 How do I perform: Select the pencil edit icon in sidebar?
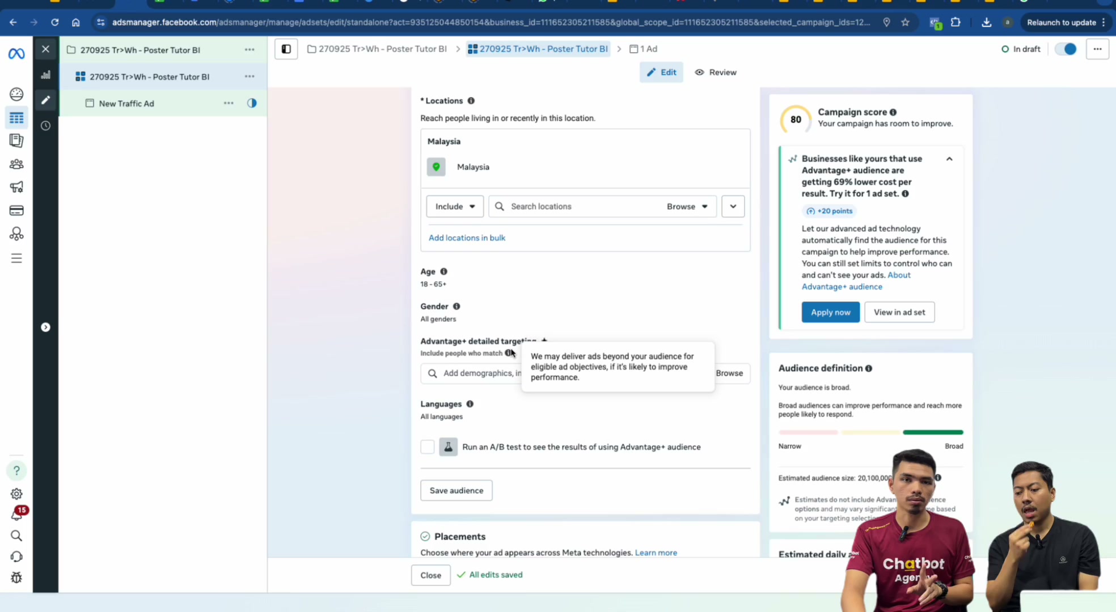tap(46, 100)
